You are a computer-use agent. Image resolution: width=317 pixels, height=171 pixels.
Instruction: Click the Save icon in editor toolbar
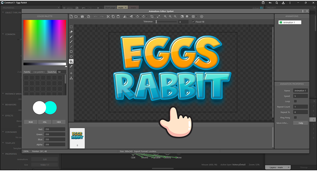pos(82,16)
